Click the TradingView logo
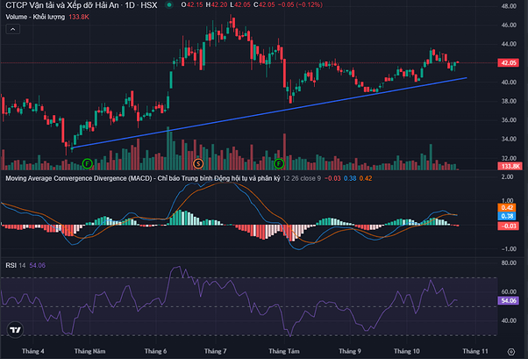 pyautogui.click(x=15, y=330)
